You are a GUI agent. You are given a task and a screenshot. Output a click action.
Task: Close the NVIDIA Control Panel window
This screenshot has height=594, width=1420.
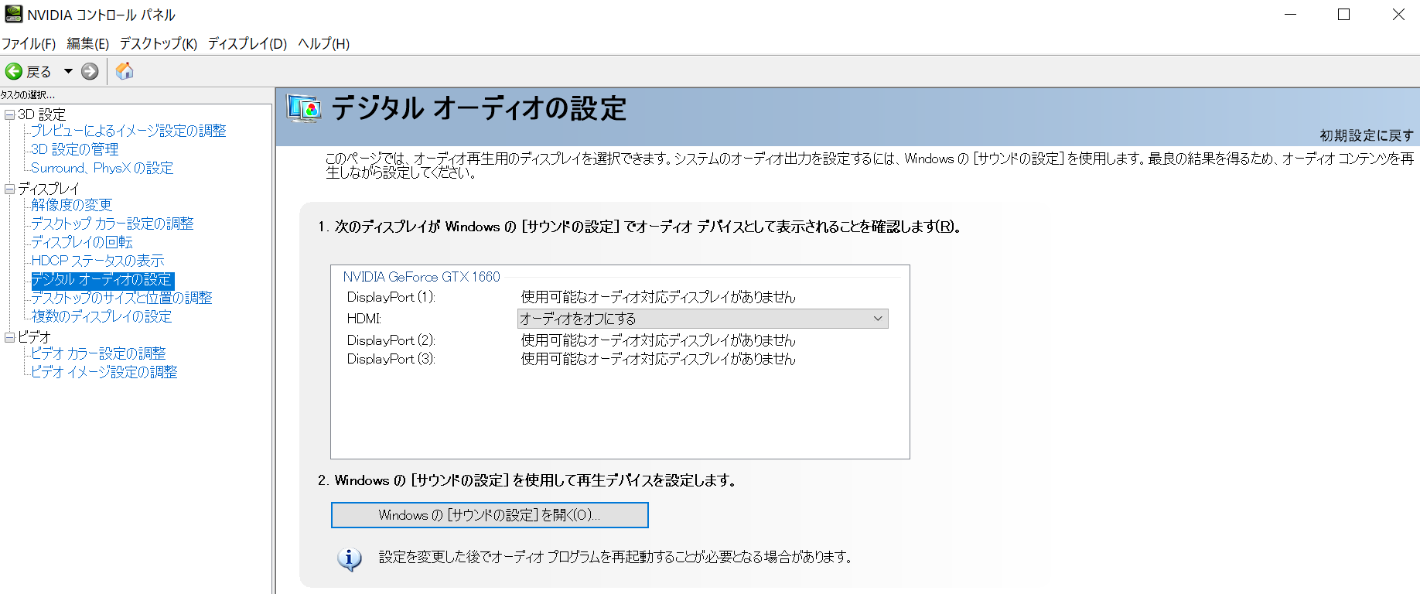(1398, 15)
